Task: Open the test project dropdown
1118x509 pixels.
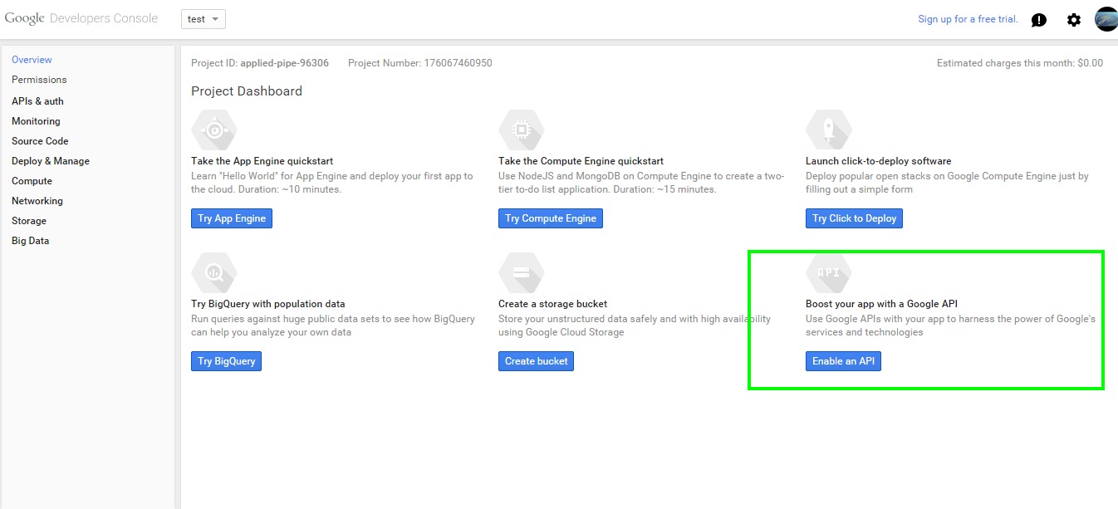Action: [x=203, y=19]
